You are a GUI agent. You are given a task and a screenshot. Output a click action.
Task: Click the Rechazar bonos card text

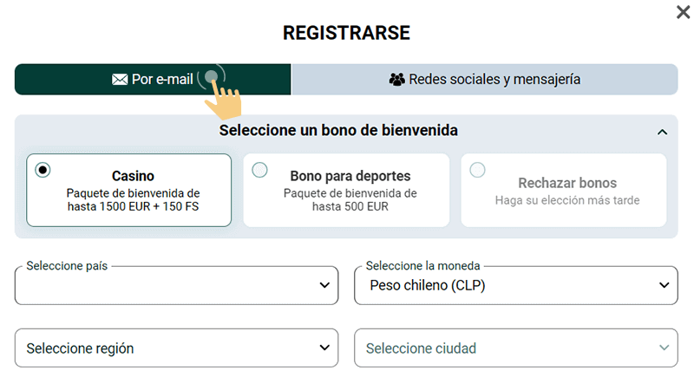567,184
